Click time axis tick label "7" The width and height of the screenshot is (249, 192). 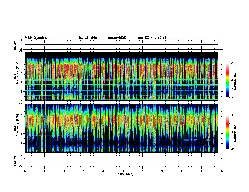[162, 171]
